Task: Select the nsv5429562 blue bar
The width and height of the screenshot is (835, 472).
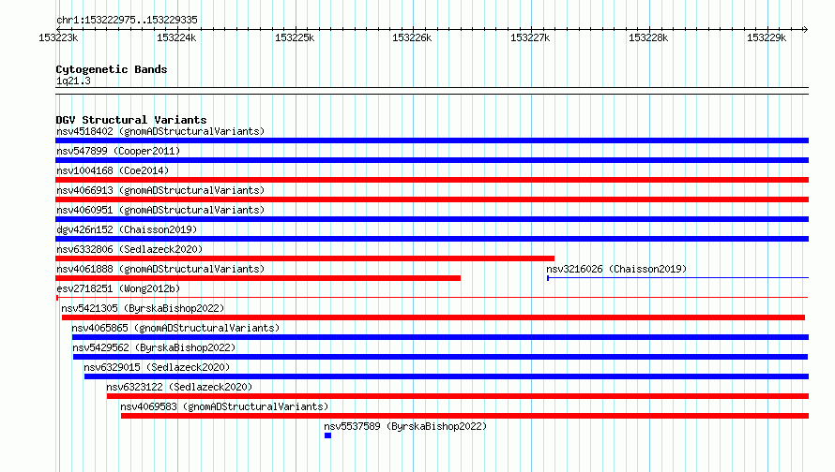Action: pos(440,357)
